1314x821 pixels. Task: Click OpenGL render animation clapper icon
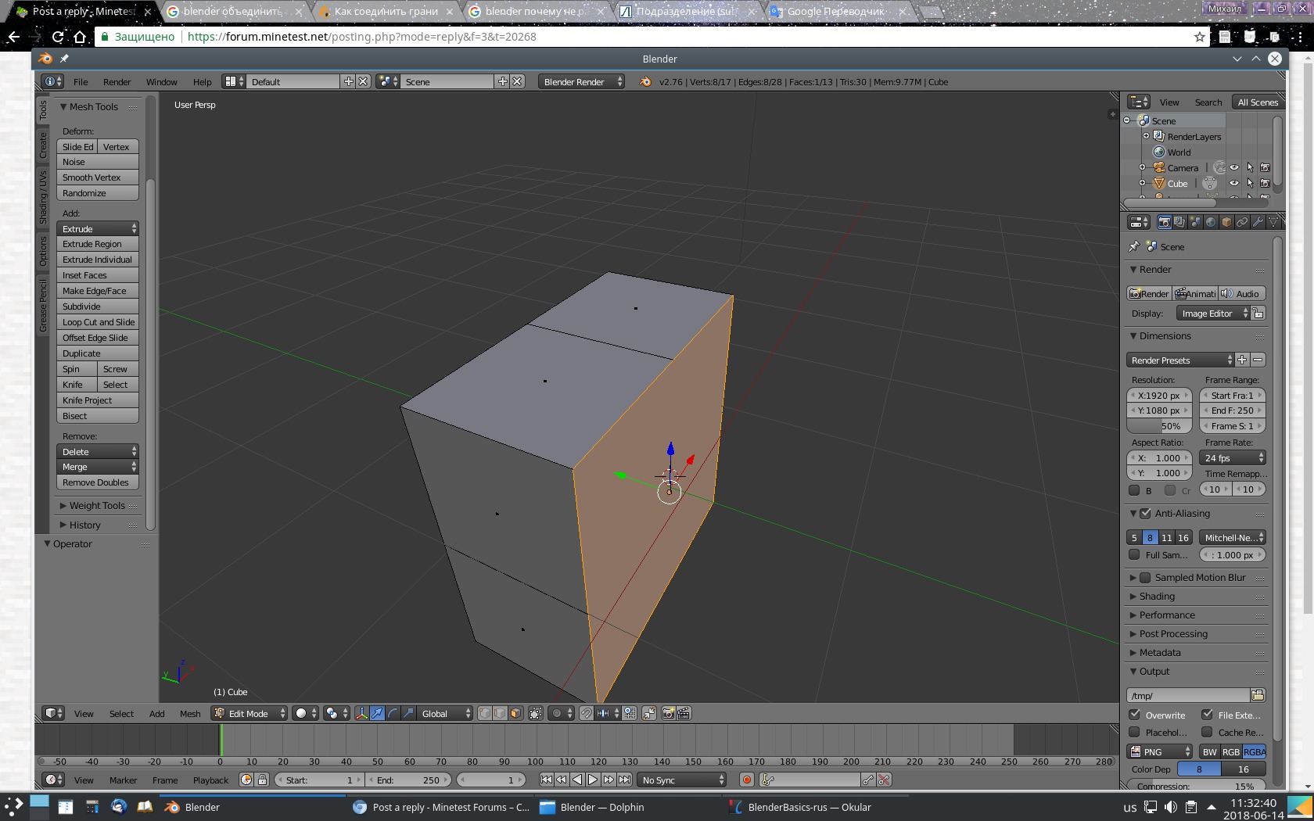(x=684, y=713)
